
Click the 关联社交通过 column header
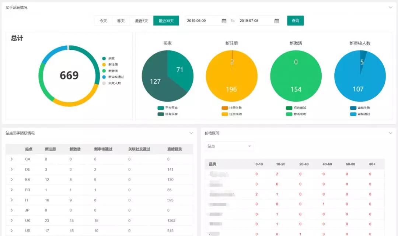point(139,149)
